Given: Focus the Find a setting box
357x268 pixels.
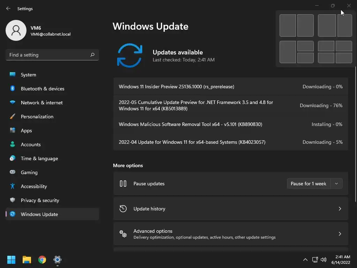Looking at the screenshot, I should [x=52, y=55].
